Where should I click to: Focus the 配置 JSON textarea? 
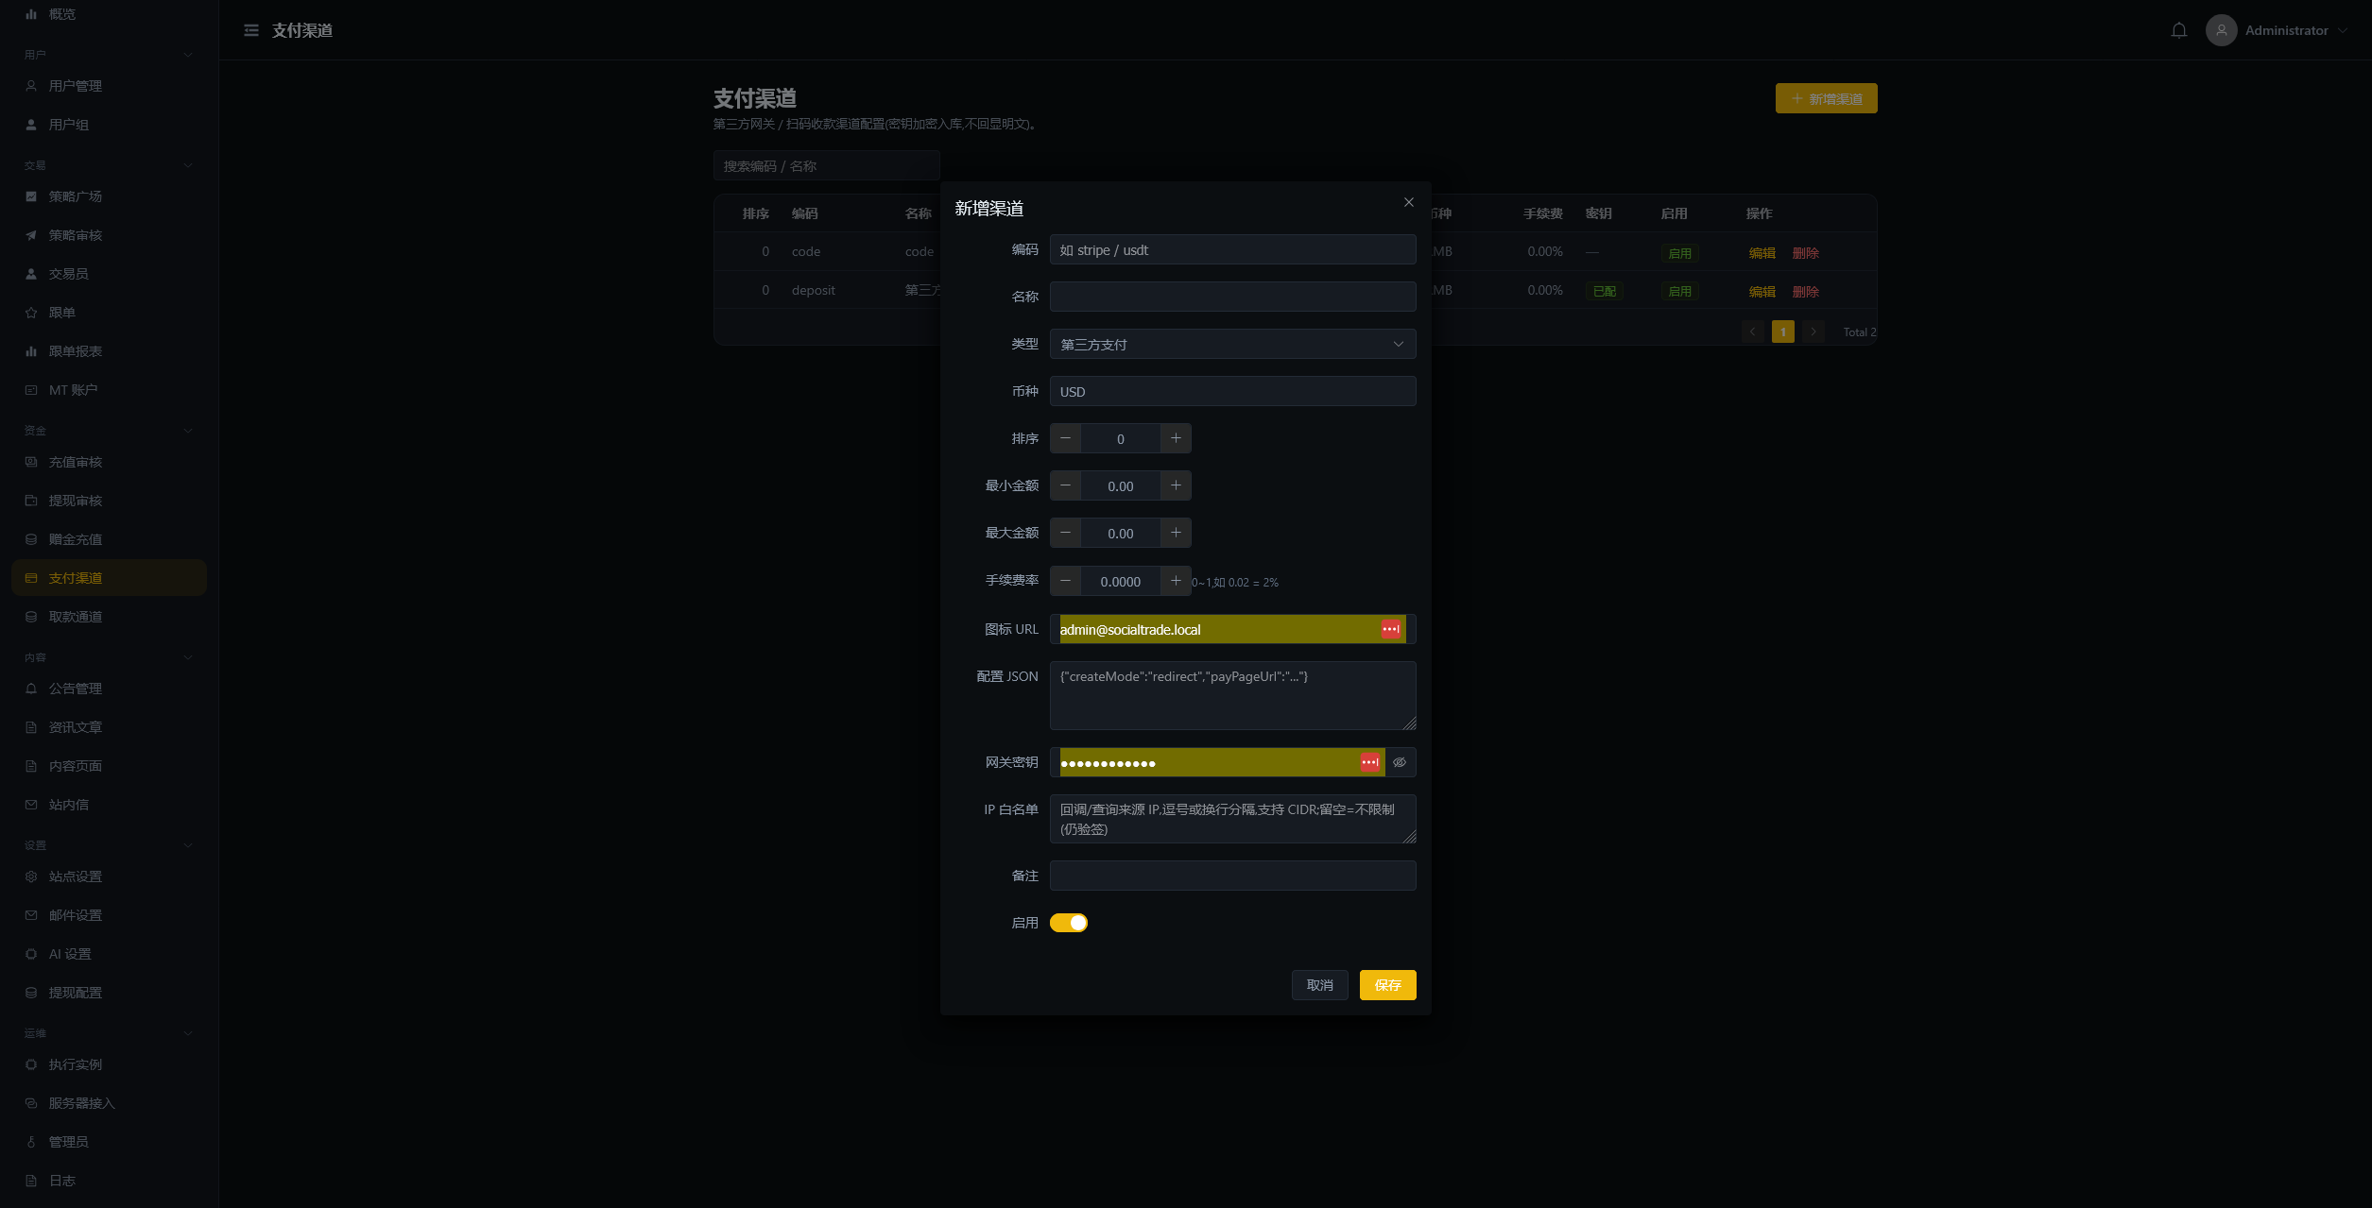point(1232,695)
